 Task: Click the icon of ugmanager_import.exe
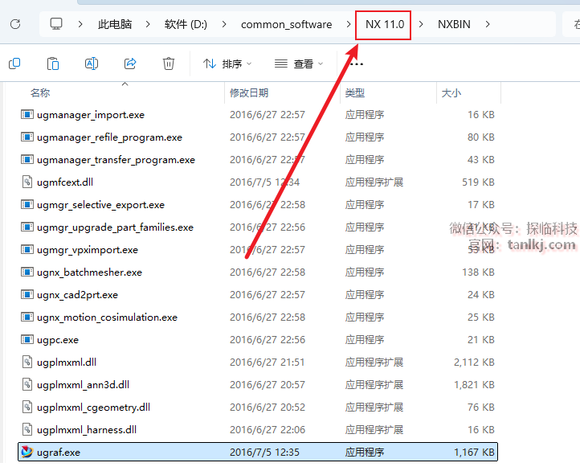click(x=27, y=115)
